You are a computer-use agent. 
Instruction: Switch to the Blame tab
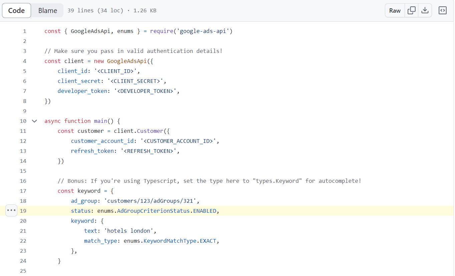[x=47, y=10]
